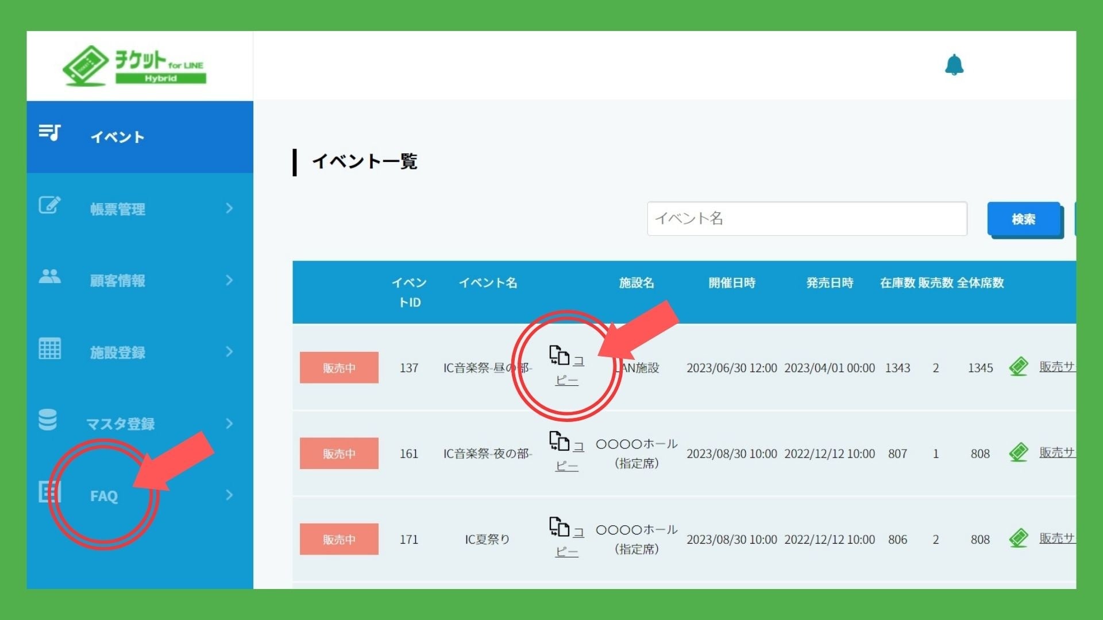
Task: Click the notification bell icon
Action: click(x=954, y=65)
